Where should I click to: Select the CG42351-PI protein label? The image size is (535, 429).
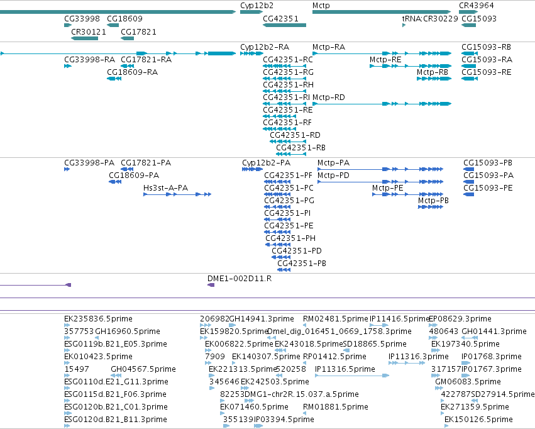[287, 213]
